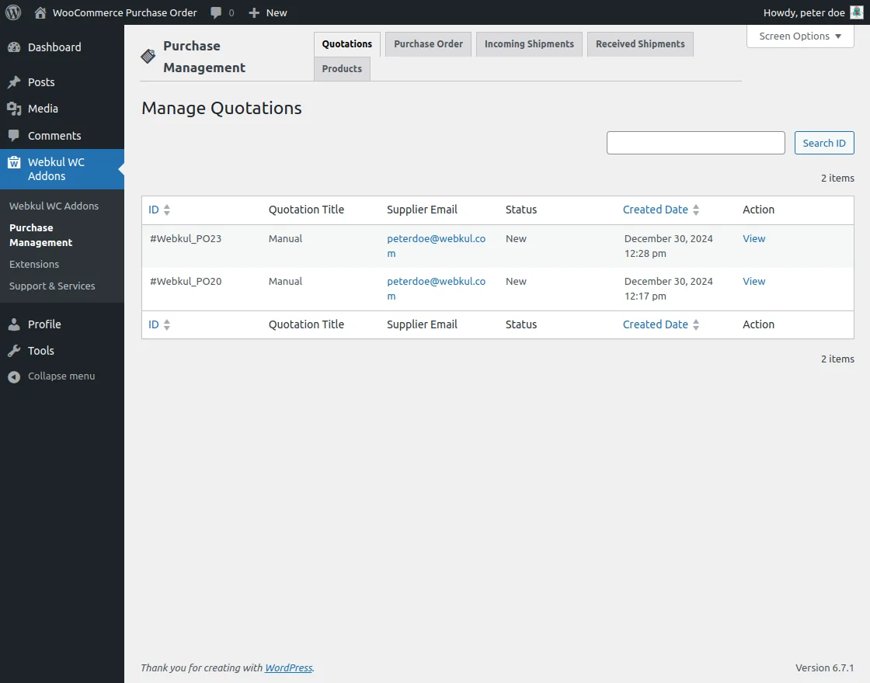
Task: Click the Purchase Management tags icon
Action: [148, 55]
